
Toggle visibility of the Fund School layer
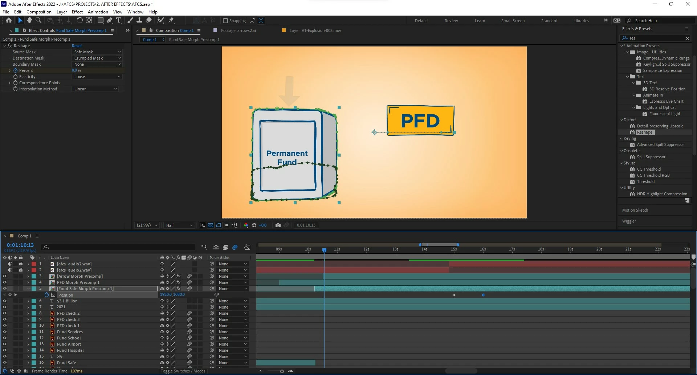point(4,338)
